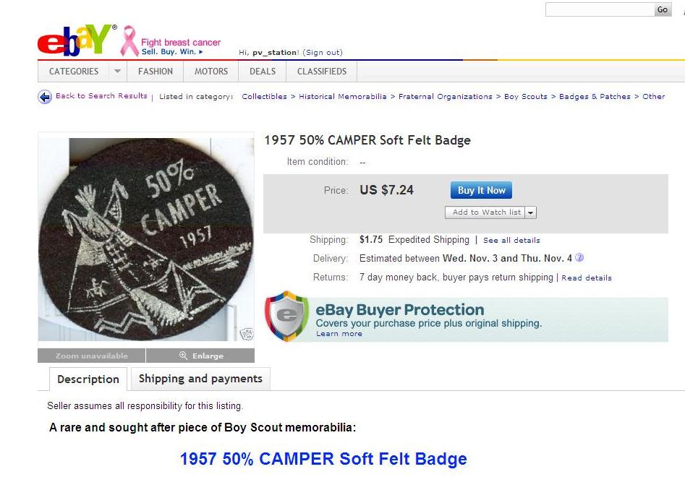Image resolution: width=685 pixels, height=477 pixels.
Task: Open the Add to Watch list dropdown arrow
Action: pos(530,212)
